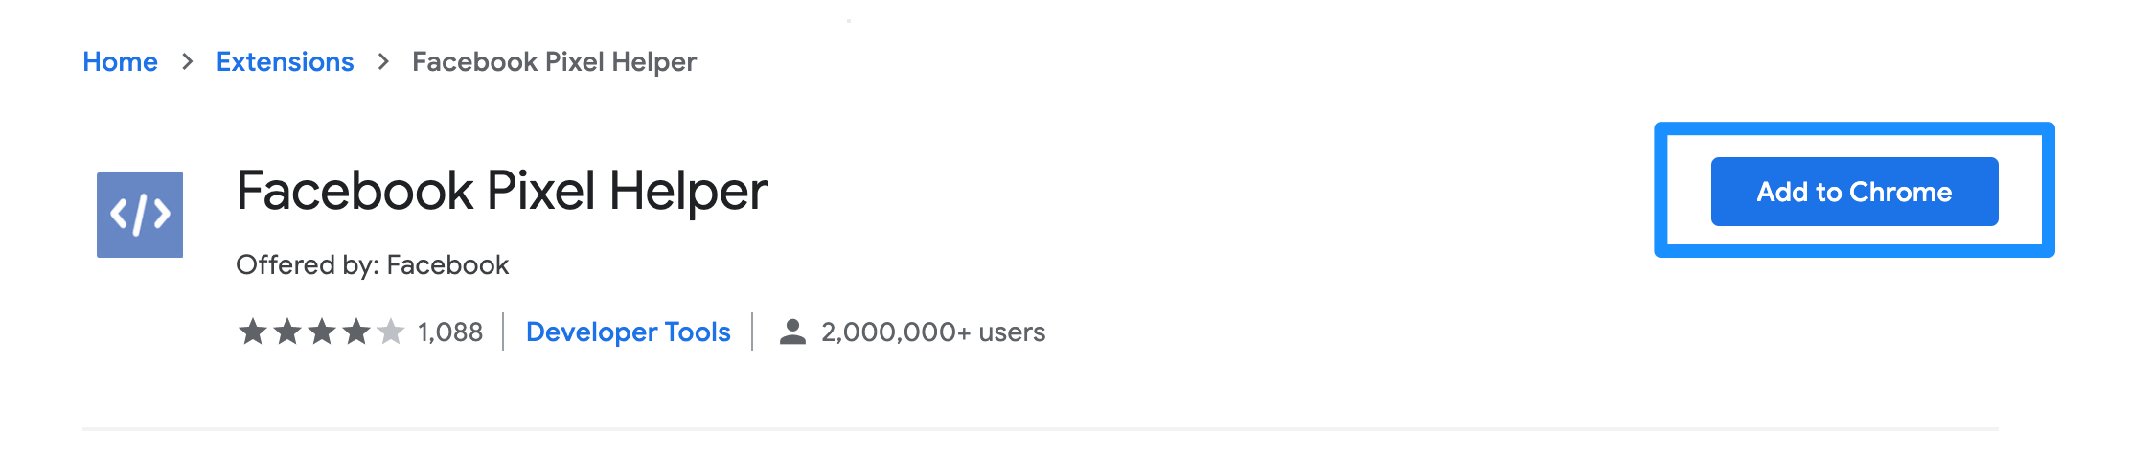Click the first rating star
2152x458 pixels.
pyautogui.click(x=253, y=332)
